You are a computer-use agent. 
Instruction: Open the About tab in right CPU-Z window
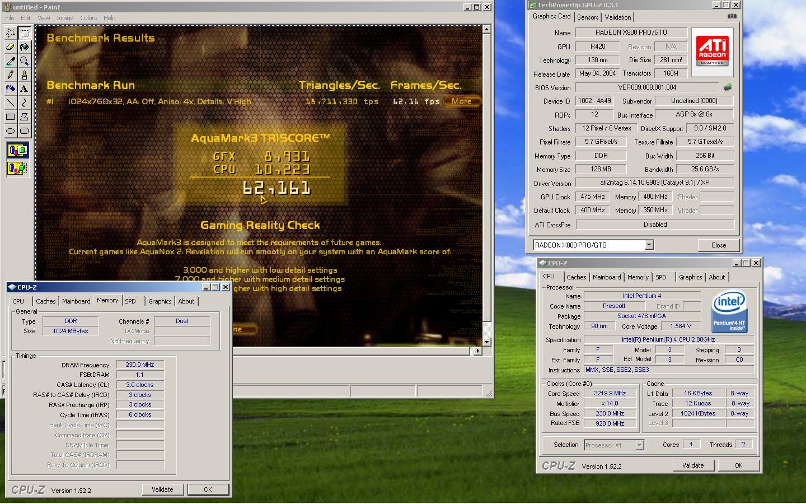[716, 277]
